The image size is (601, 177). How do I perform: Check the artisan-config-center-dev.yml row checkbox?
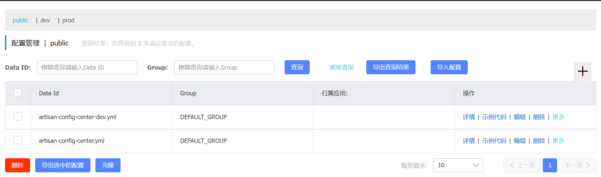(18, 116)
